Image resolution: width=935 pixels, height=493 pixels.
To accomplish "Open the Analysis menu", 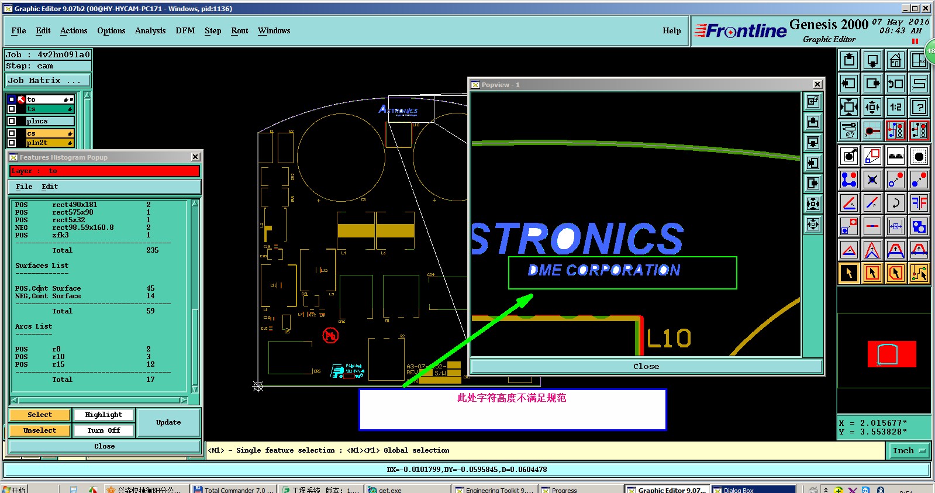I will point(150,30).
